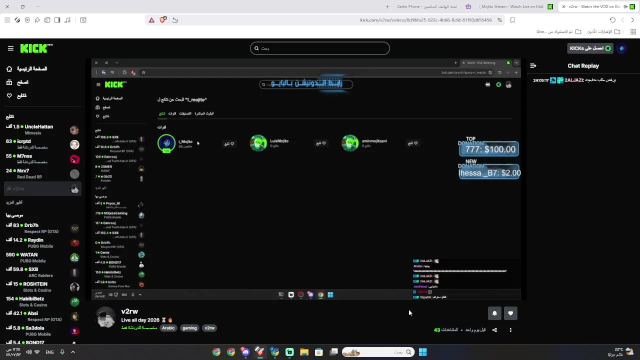Go to Home page in Kick sidebar
Image resolution: width=640 pixels, height=360 pixels.
point(27,68)
